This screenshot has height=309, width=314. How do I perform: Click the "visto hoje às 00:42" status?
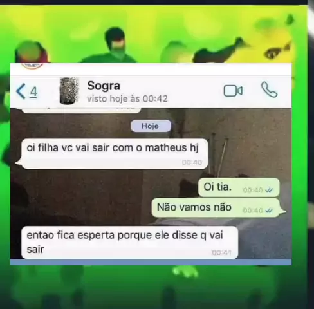127,99
